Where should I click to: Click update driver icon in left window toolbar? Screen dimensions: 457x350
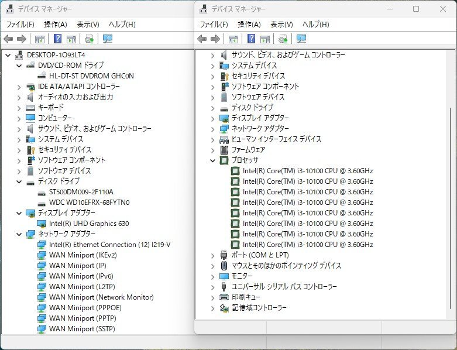pos(90,39)
